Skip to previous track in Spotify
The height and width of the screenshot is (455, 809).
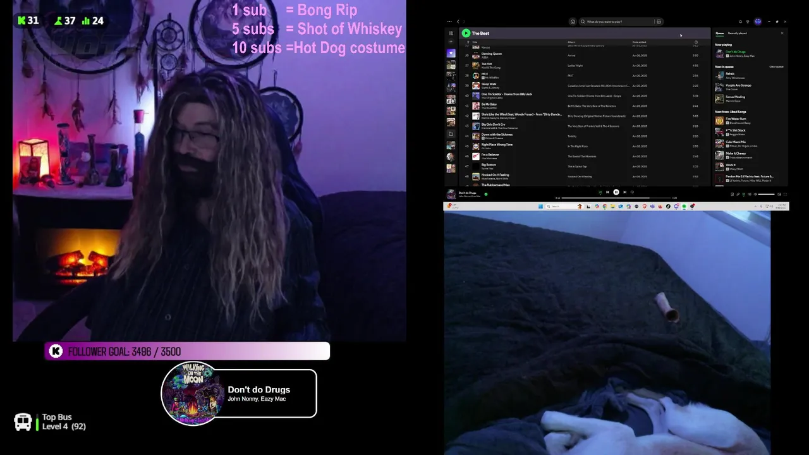[607, 192]
